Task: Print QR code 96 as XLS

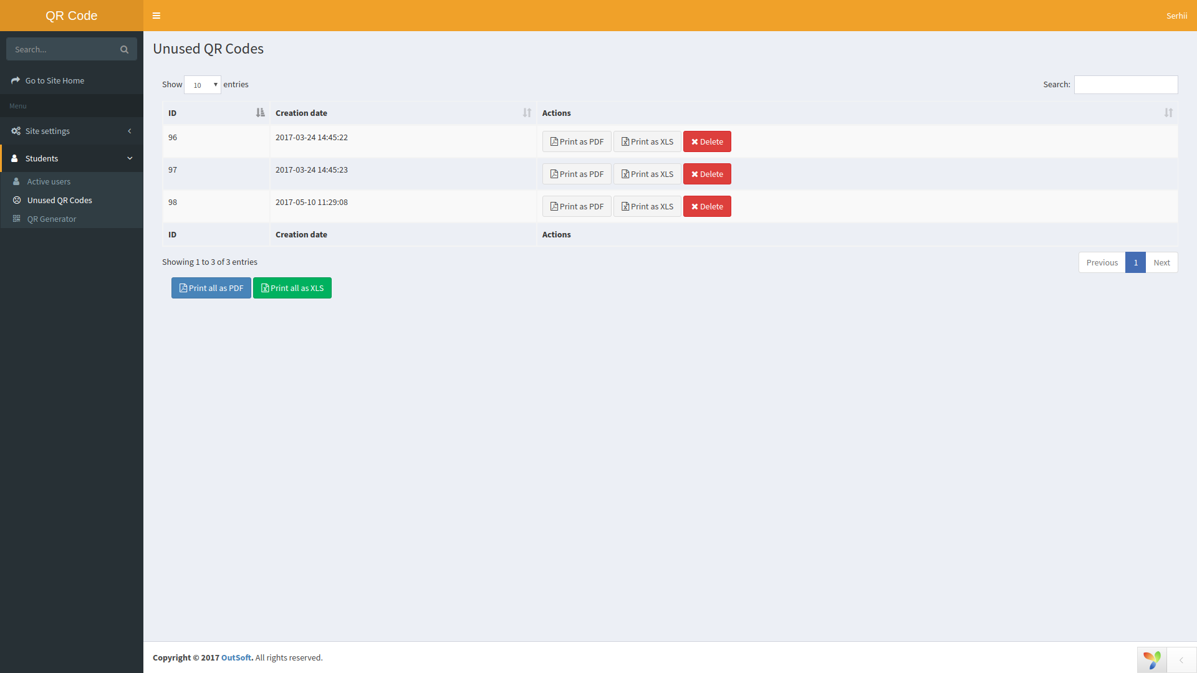Action: (647, 141)
